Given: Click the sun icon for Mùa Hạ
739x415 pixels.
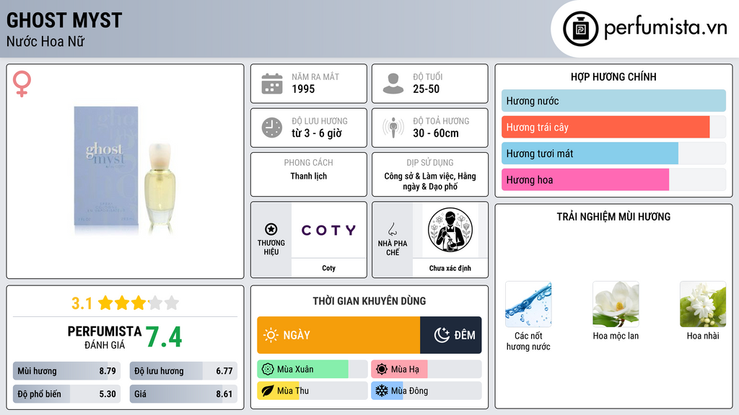Looking at the screenshot, I should tap(382, 370).
